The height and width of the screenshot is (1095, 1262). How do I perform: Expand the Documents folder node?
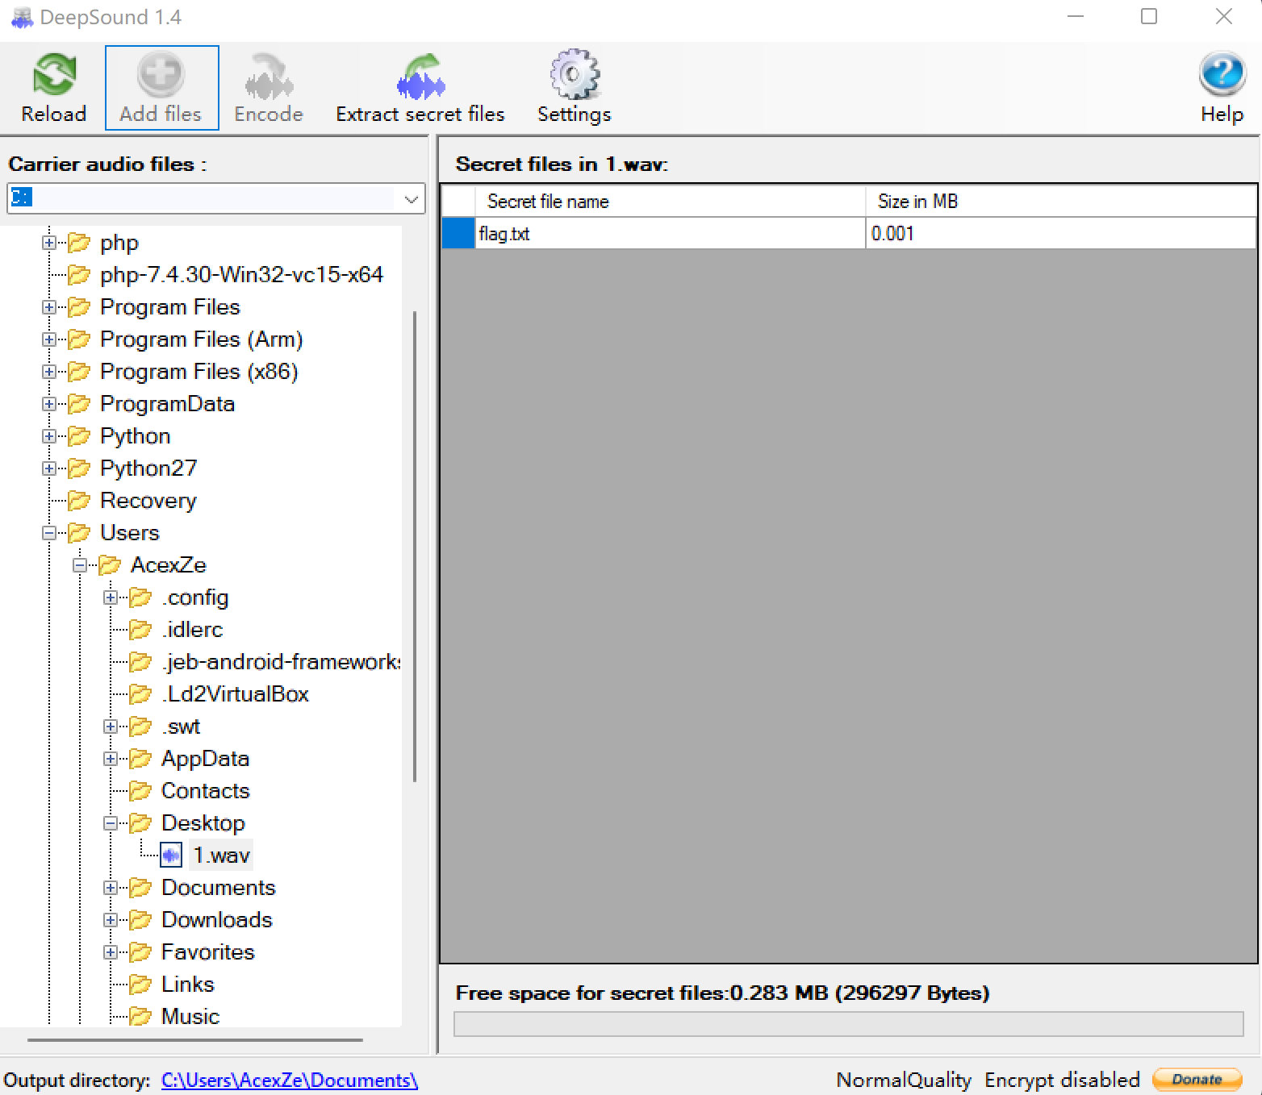pyautogui.click(x=111, y=887)
